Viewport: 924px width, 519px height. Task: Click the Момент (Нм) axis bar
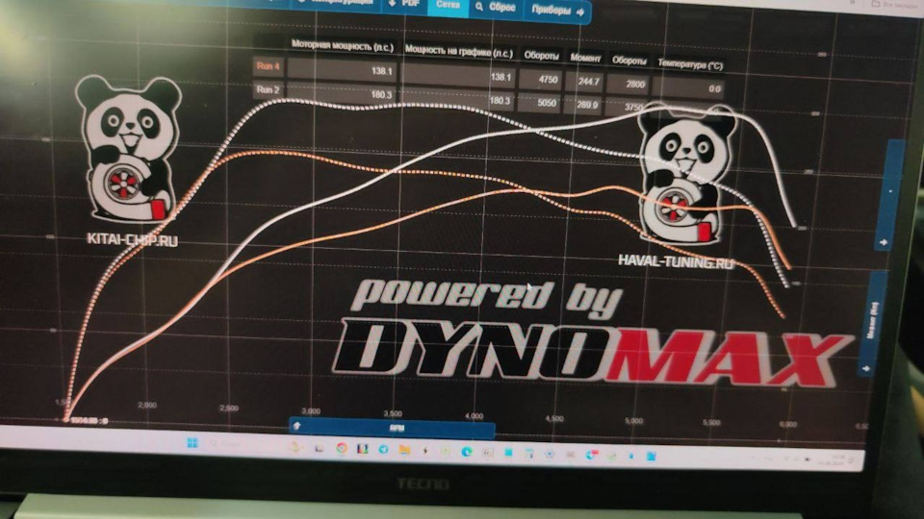click(875, 324)
